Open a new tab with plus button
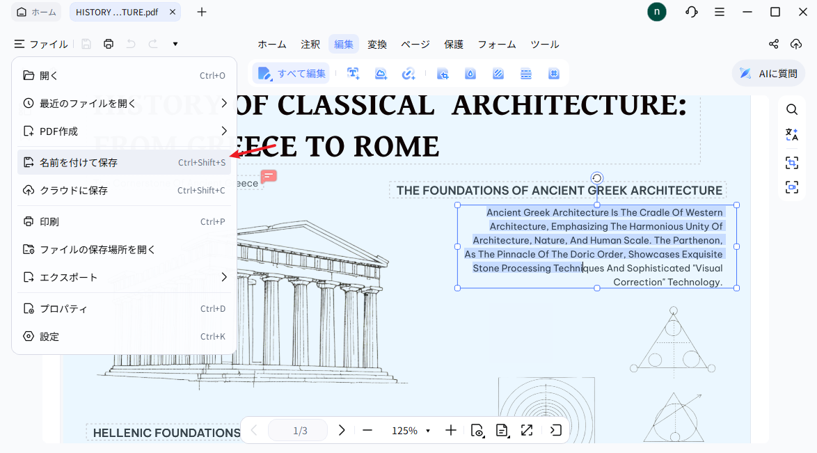The width and height of the screenshot is (817, 453). tap(202, 12)
